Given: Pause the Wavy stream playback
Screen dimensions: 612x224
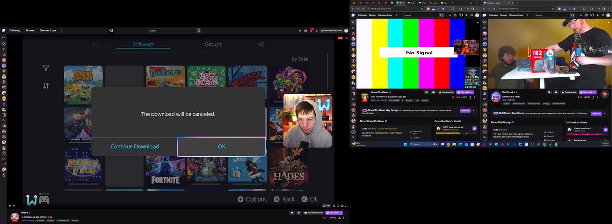Looking at the screenshot, I should (11, 205).
